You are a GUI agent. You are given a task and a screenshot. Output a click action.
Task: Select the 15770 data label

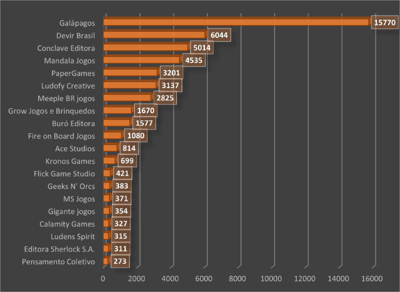tap(384, 23)
